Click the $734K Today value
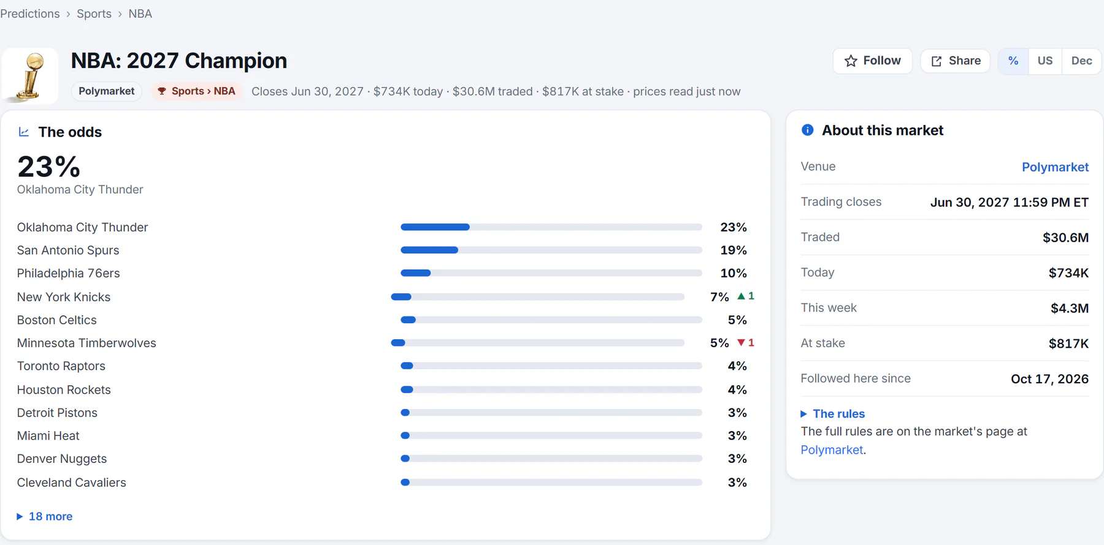 (1068, 273)
